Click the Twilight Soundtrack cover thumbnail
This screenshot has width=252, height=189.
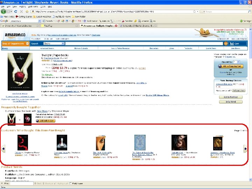[179, 142]
